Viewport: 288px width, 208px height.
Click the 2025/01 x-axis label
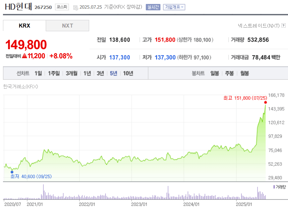point(244,204)
